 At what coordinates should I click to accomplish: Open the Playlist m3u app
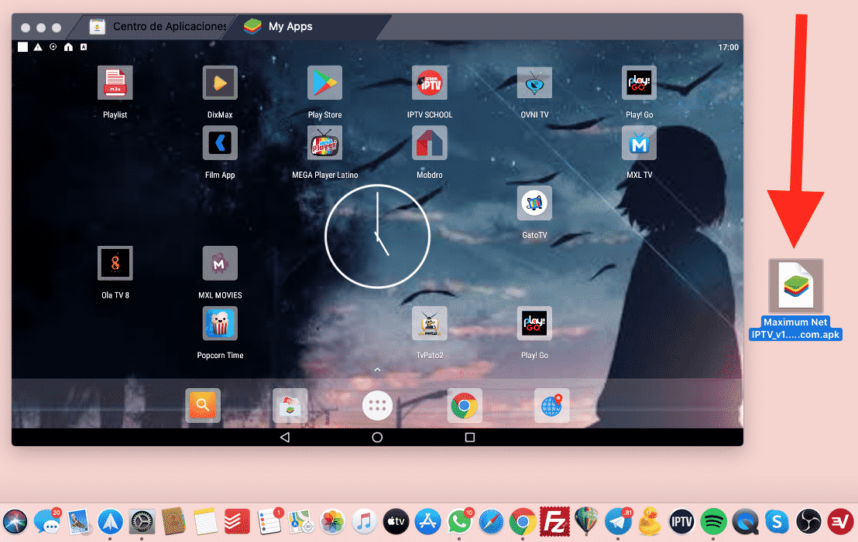pos(115,83)
